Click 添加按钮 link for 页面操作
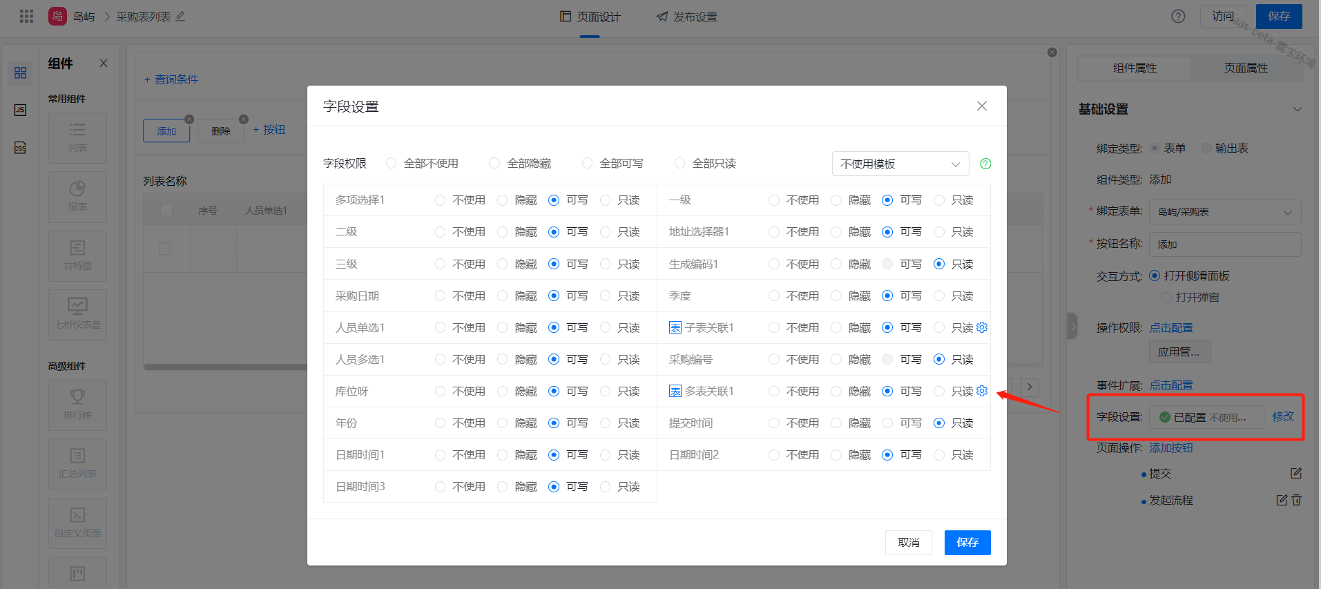Viewport: 1321px width, 589px height. [x=1170, y=447]
